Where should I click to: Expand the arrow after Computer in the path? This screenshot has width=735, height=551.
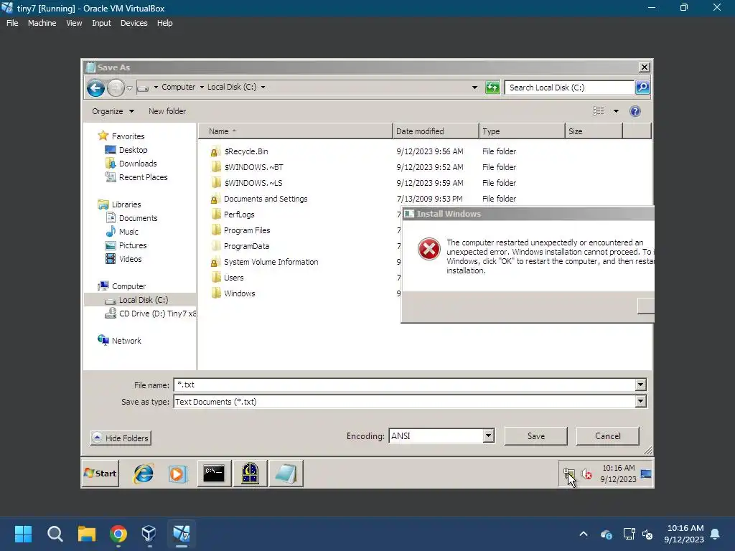click(x=202, y=87)
